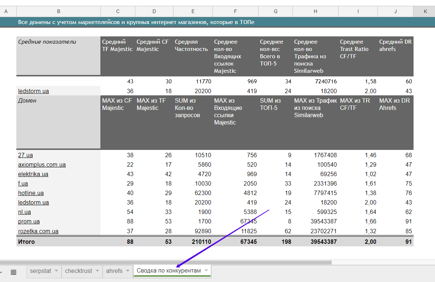This screenshot has width=435, height=282.
Task: Expand menu arrow on Сводка по конкурентам tab
Action: point(206,271)
